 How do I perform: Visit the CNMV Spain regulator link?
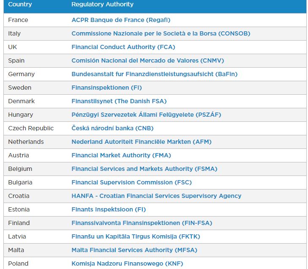click(148, 60)
